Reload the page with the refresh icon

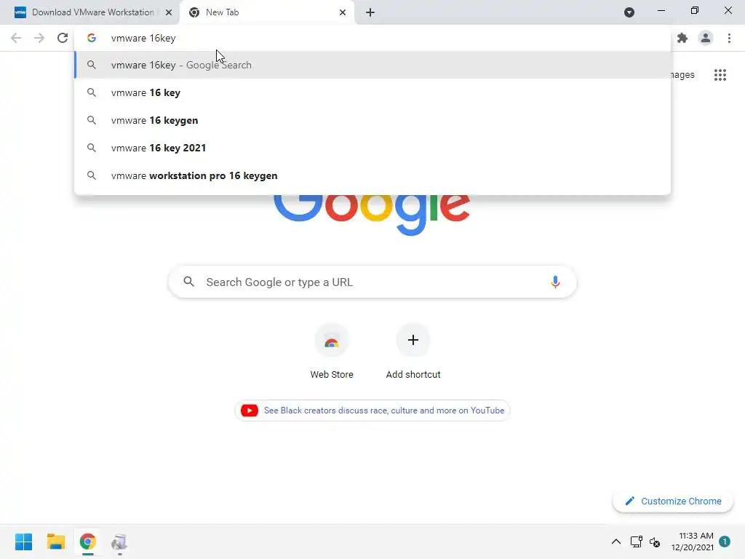pos(63,38)
